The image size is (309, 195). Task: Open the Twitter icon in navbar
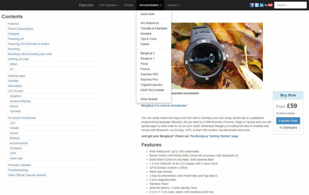[257, 5]
